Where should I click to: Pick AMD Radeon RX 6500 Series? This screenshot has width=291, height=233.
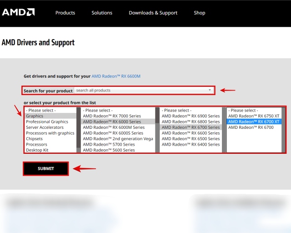coord(191,139)
